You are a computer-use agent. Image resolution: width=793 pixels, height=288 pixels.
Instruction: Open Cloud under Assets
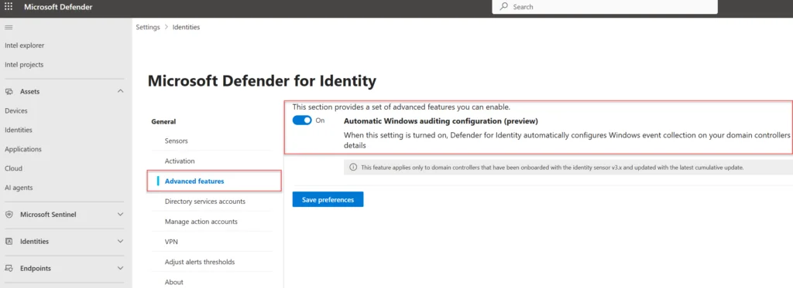pyautogui.click(x=14, y=168)
